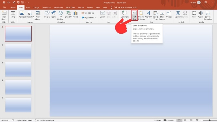Screen dimensions: 217x122
Task: Insert a Table
Action: point(13,15)
